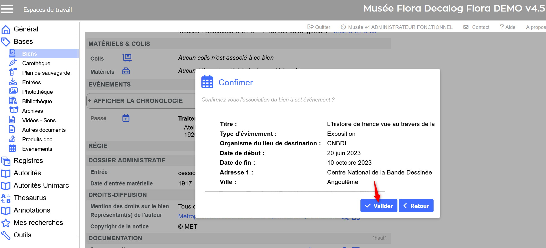Click the Colis package icon
This screenshot has width=546, height=248.
(127, 58)
